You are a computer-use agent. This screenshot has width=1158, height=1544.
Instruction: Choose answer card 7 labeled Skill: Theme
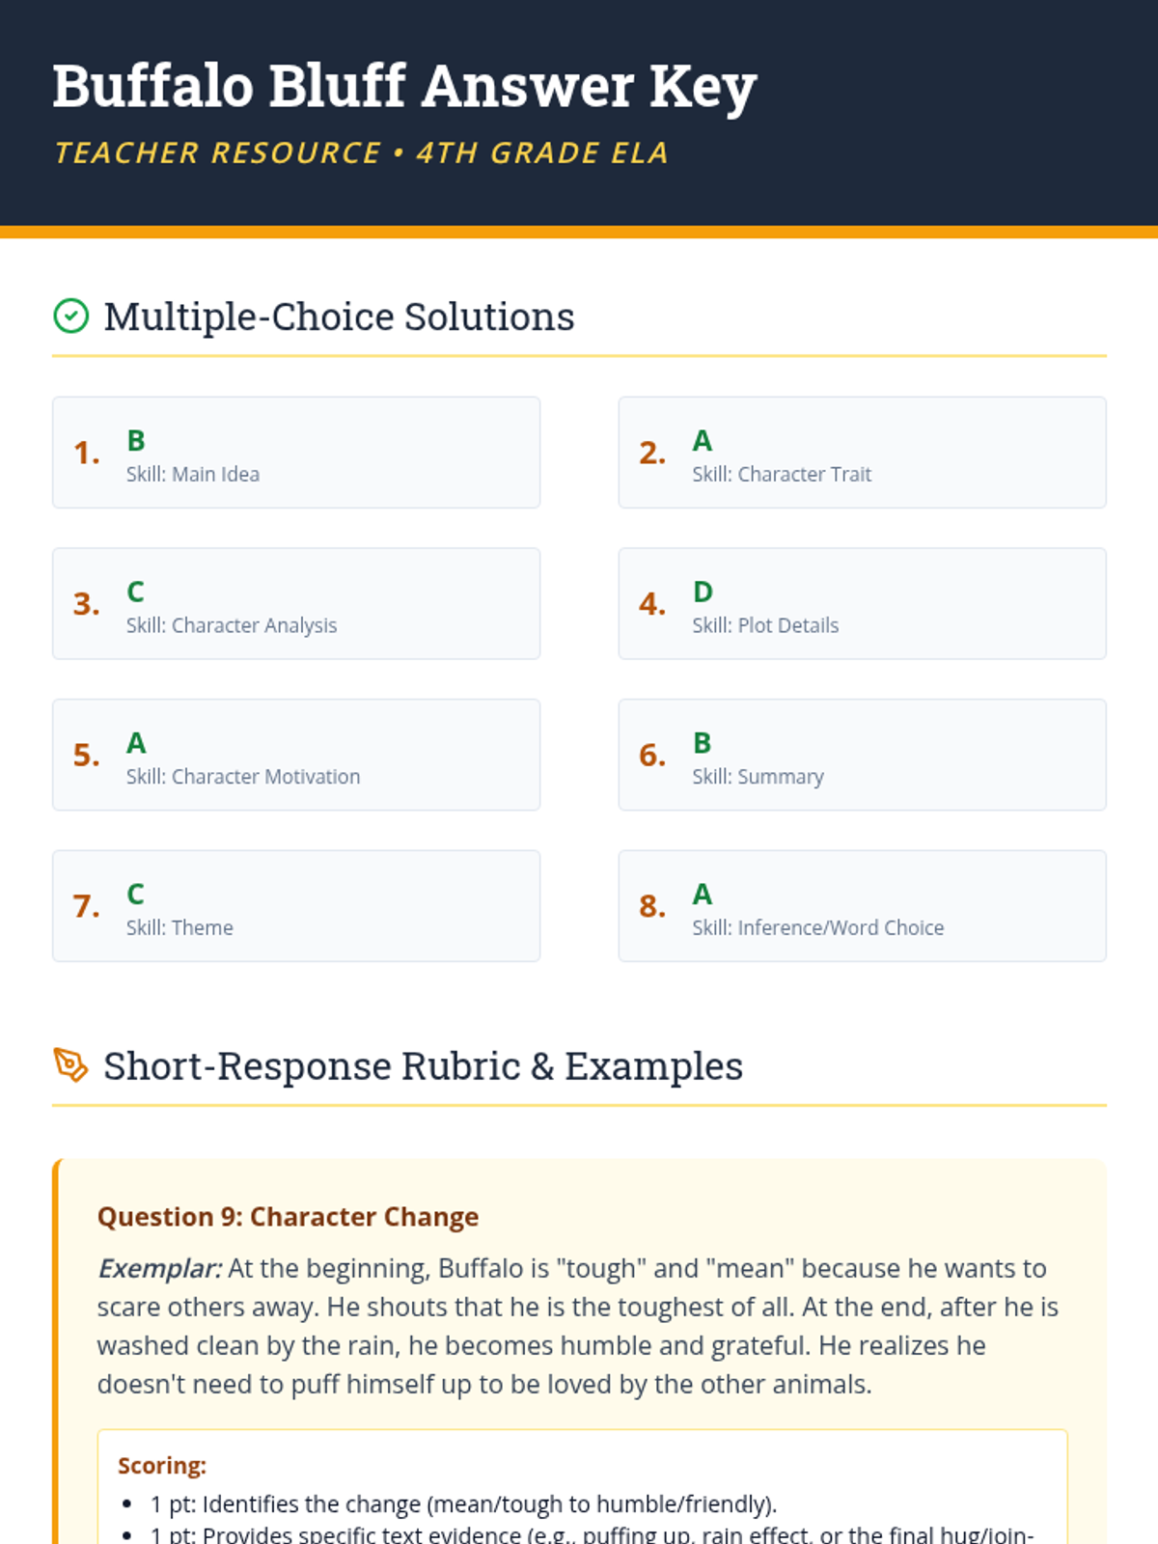(x=296, y=906)
